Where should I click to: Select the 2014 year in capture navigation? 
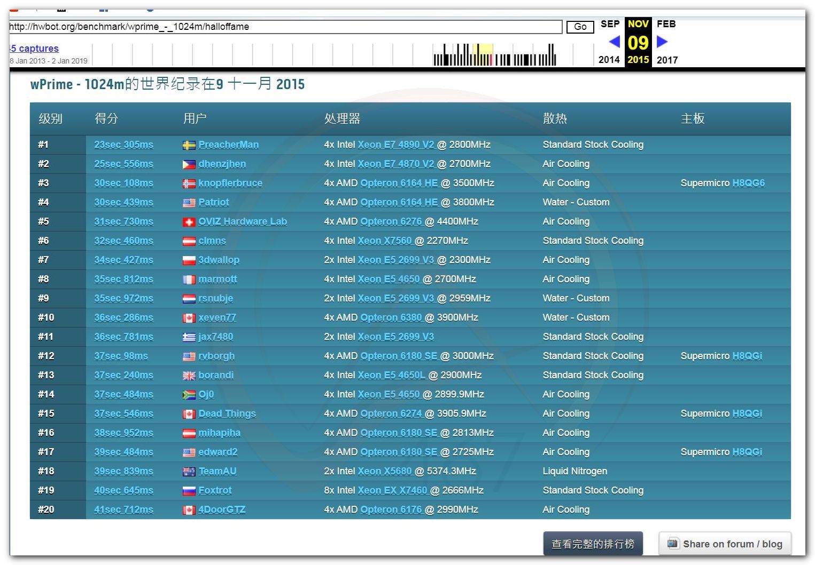pos(609,60)
